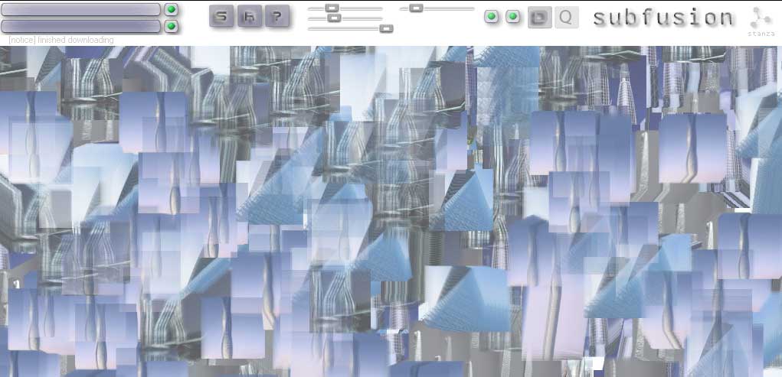Click the center of the collage canvas
Image resolution: width=782 pixels, height=377 pixels.
(391, 211)
